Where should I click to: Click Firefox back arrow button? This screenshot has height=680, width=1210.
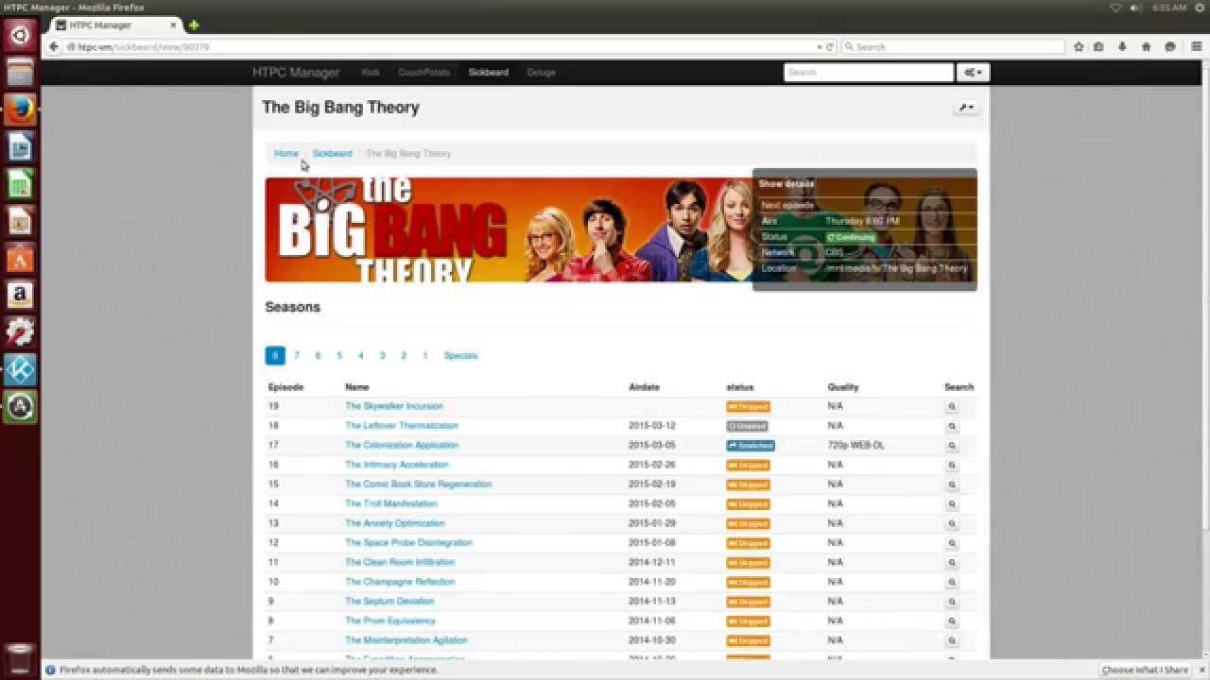tap(54, 46)
